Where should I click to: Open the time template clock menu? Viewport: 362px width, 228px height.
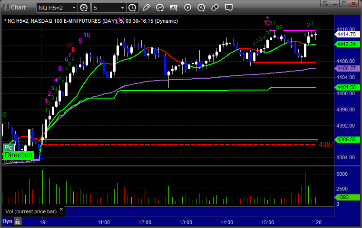(132, 8)
